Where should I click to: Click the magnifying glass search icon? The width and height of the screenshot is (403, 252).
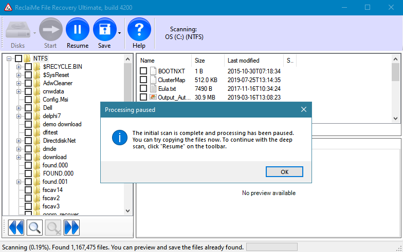34,227
